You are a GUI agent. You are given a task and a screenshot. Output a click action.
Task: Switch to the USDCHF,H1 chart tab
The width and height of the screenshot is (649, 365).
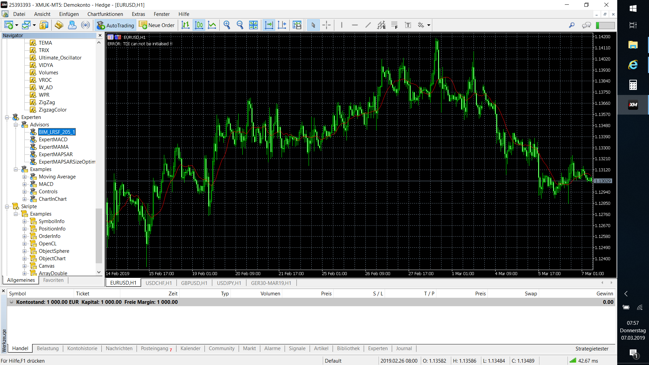159,283
